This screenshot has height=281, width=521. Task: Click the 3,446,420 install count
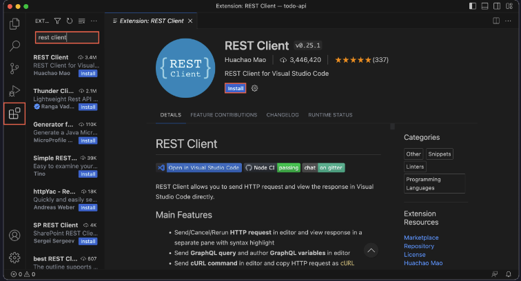(300, 60)
